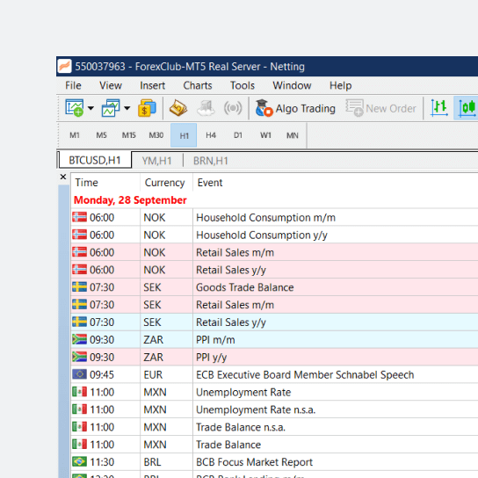
Task: Switch to the YM,H1 chart tab
Action: pos(156,161)
